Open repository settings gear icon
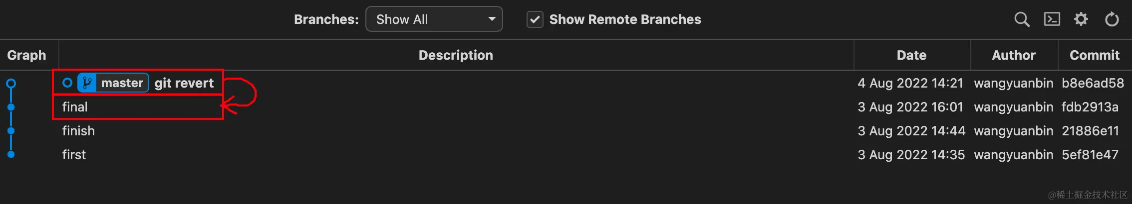 (1081, 19)
